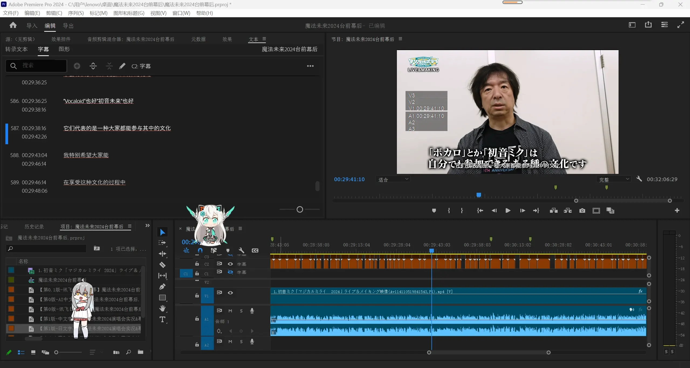Add marker in Program monitor
Screen dimensions: 690x368
[x=434, y=211]
